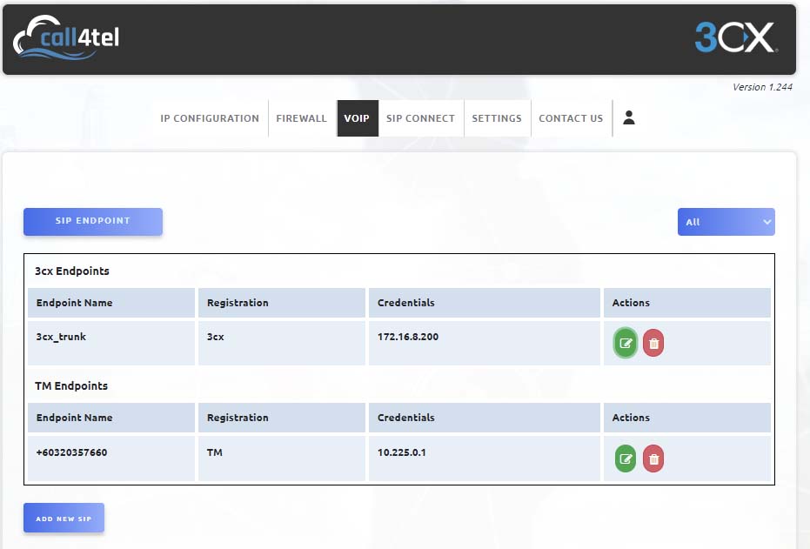The width and height of the screenshot is (810, 549).
Task: Click the call4tel logo
Action: 66,37
